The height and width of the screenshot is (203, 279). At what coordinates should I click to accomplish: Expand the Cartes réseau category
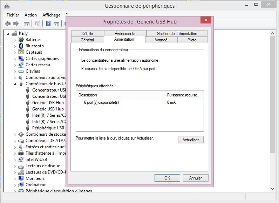click(x=15, y=65)
